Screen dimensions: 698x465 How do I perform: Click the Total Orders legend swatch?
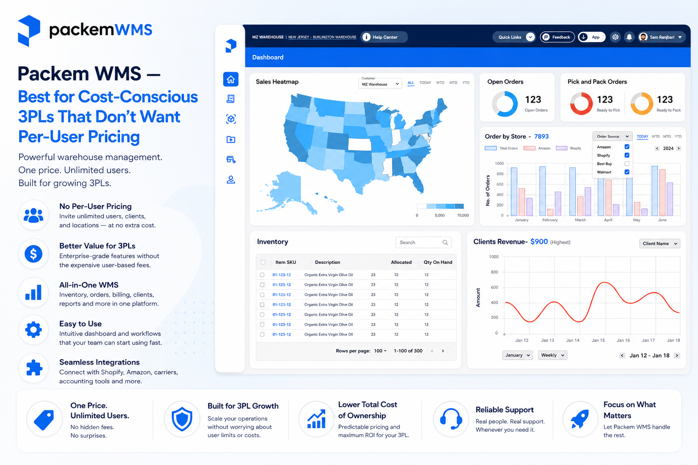(491, 148)
